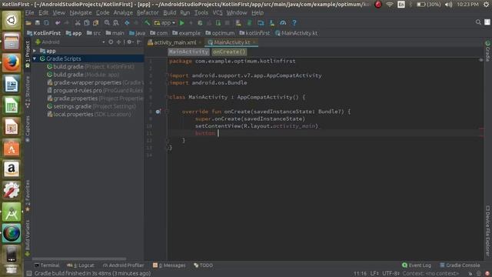Toggle the Gradle panel on right edge
492x277 pixels.
[x=487, y=51]
